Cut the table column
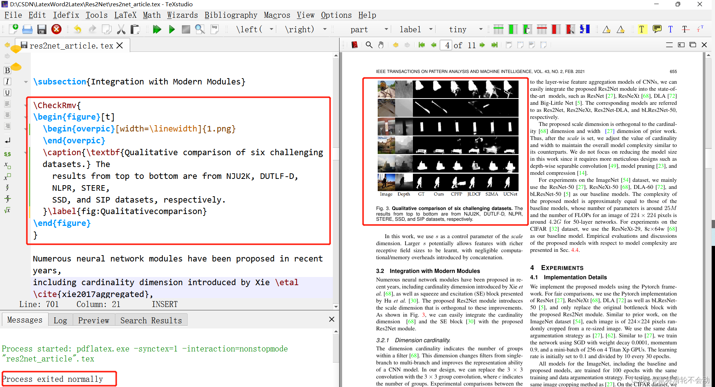Viewport: 715px width, 387px height. click(x=570, y=29)
